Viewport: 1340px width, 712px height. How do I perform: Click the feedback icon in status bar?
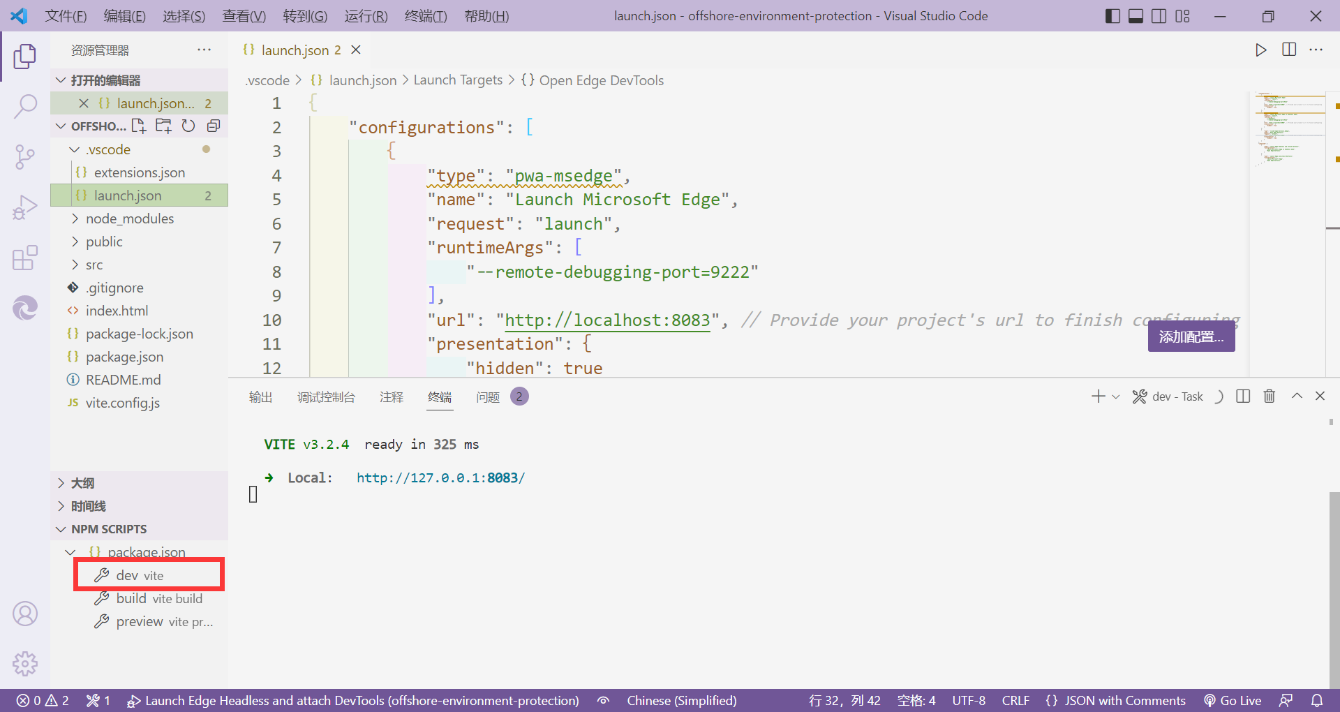coord(1286,701)
